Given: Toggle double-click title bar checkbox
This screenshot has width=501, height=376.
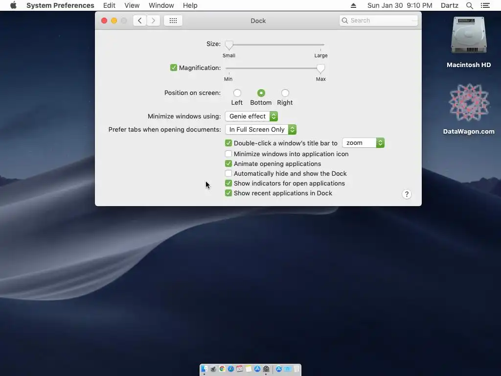Looking at the screenshot, I should click(228, 143).
